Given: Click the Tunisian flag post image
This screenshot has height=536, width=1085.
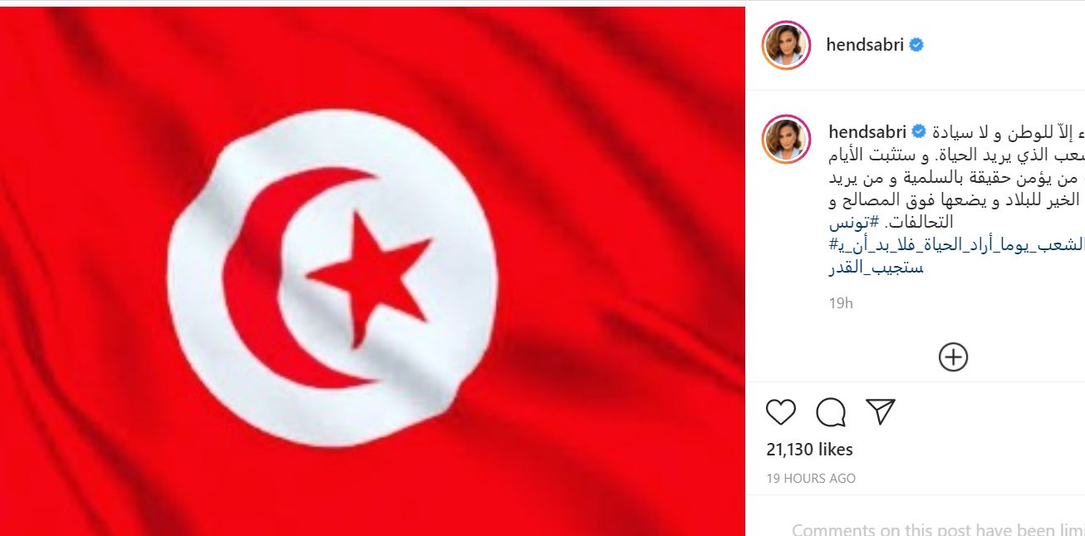Looking at the screenshot, I should point(372,271).
